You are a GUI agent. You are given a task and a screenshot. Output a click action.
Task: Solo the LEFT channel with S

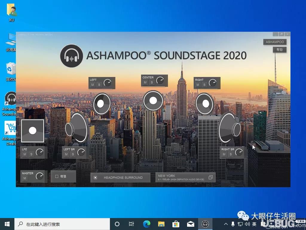[99, 85]
